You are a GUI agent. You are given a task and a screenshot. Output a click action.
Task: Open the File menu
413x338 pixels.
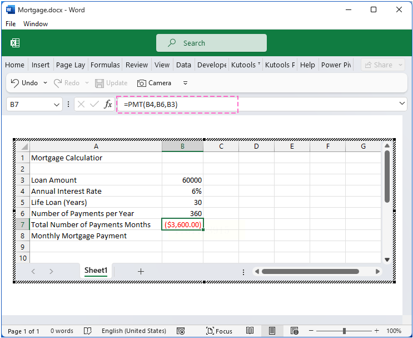[11, 24]
